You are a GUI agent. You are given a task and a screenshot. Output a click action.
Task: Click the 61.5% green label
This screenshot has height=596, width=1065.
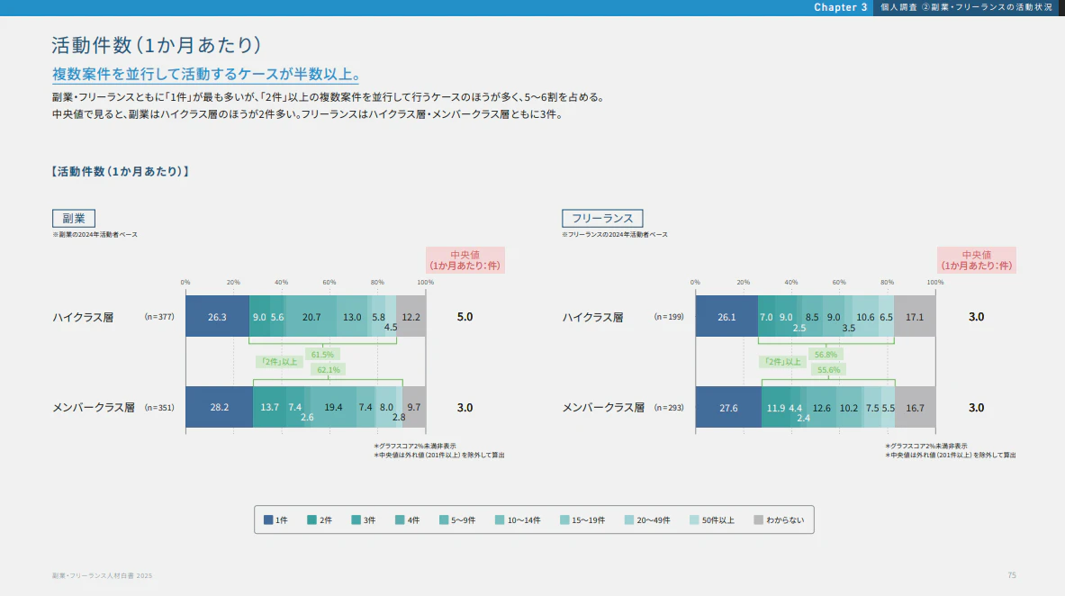pos(322,355)
